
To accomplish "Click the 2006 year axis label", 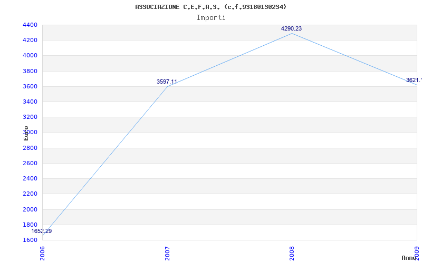I will click(x=43, y=254).
